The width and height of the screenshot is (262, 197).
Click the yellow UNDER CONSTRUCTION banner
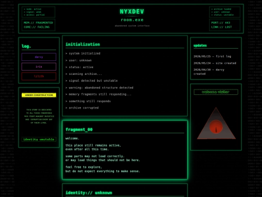39,95
